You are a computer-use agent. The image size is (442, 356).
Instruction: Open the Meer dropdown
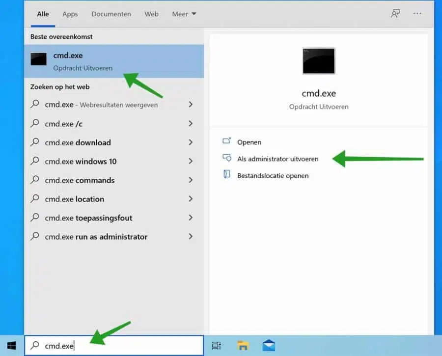(184, 14)
